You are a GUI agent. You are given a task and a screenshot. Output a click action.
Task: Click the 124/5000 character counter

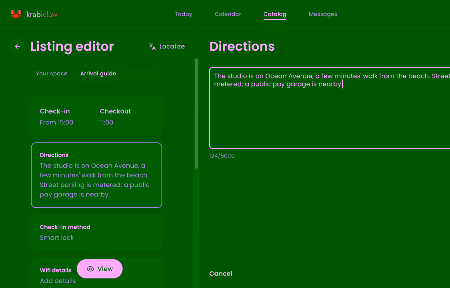point(222,156)
